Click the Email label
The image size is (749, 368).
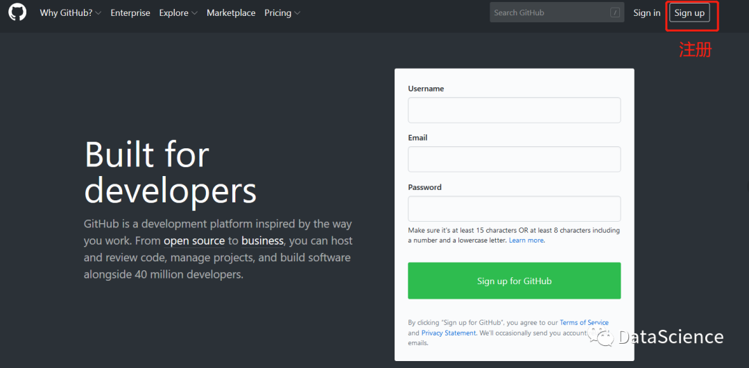pos(417,138)
